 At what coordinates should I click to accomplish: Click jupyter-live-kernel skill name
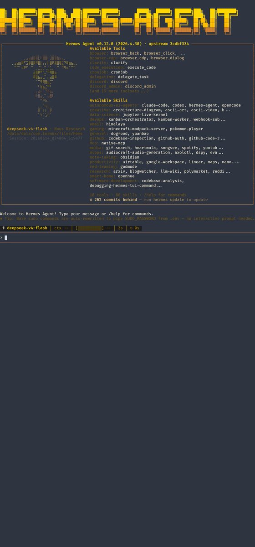click(145, 115)
